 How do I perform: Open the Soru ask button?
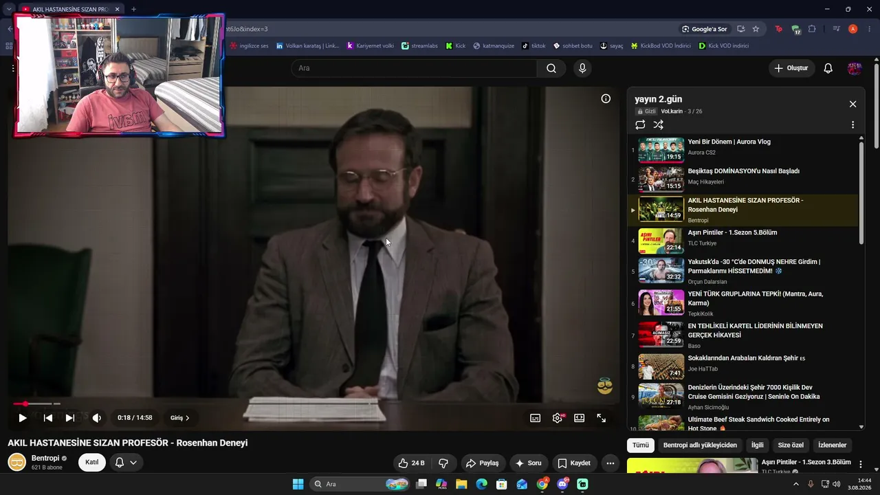coord(529,463)
